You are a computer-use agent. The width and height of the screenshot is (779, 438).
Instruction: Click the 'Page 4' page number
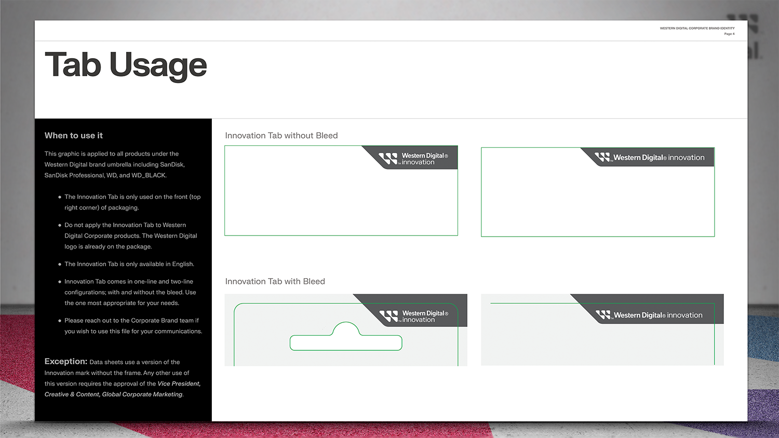click(x=729, y=34)
